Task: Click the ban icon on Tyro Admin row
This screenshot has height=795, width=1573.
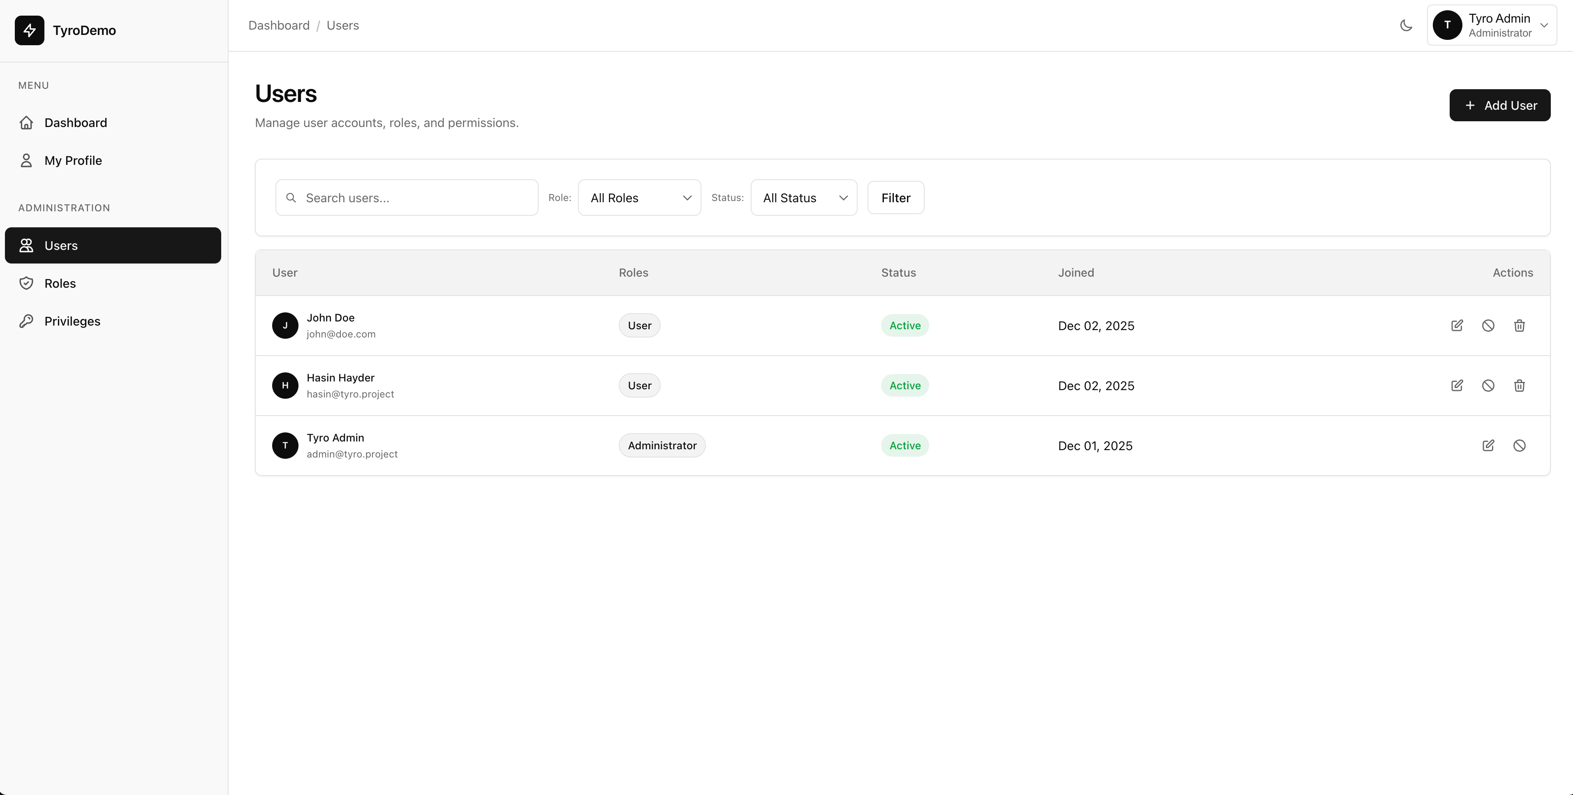Action: point(1519,446)
